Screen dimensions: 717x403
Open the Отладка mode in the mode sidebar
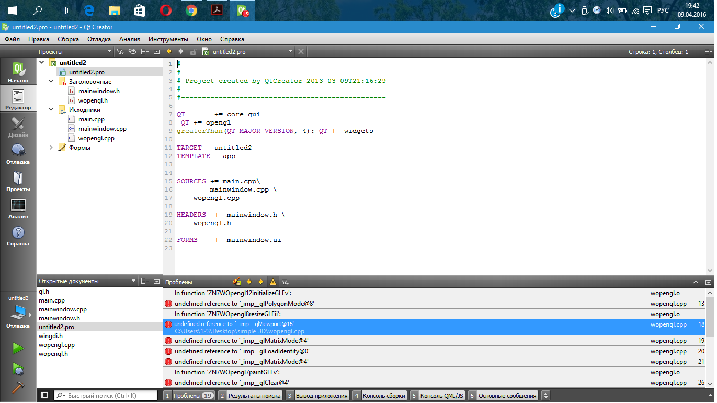click(18, 153)
